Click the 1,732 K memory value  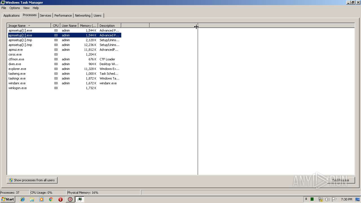pyautogui.click(x=91, y=88)
